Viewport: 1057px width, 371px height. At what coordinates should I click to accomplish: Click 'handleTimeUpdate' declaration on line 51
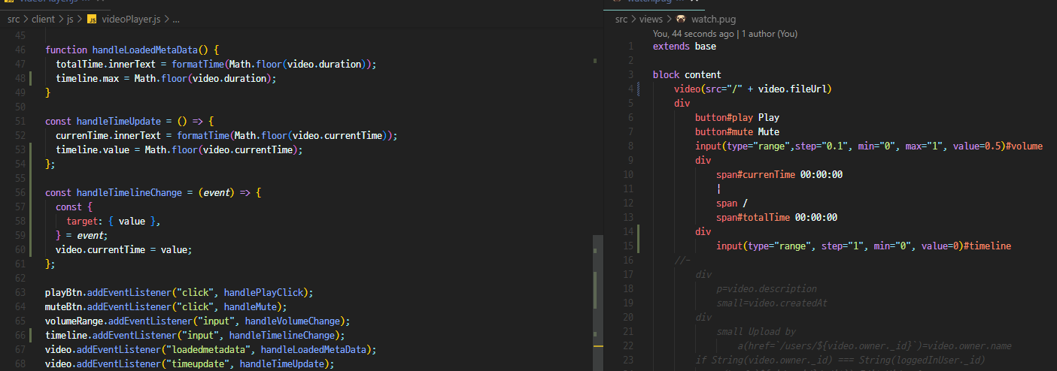(x=118, y=121)
